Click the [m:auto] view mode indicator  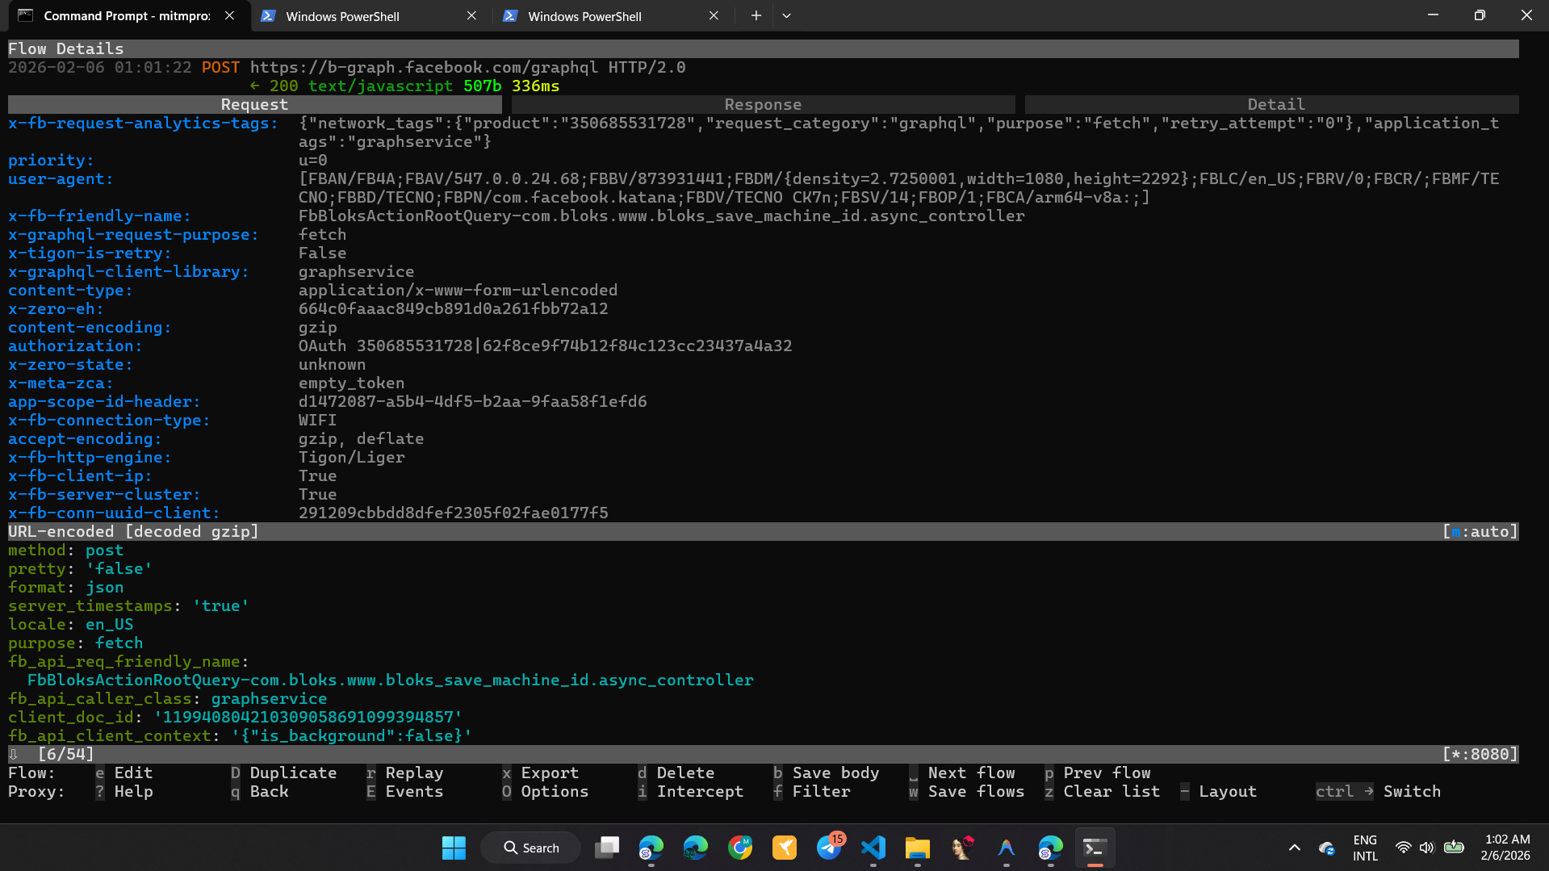tap(1480, 532)
